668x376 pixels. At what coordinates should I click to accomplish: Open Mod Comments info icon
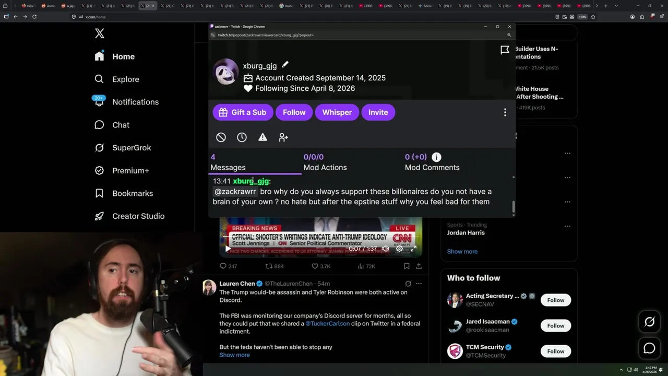[x=436, y=157]
